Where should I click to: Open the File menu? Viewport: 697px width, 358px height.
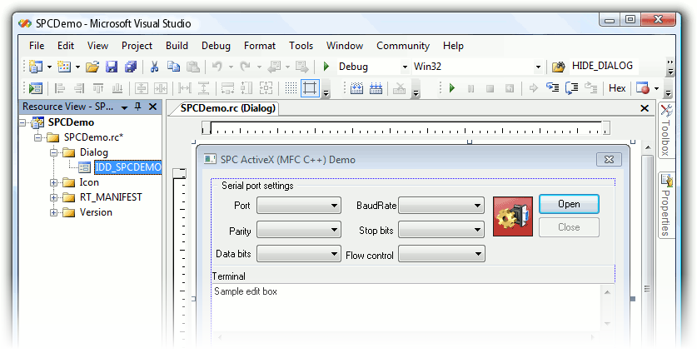click(x=37, y=46)
